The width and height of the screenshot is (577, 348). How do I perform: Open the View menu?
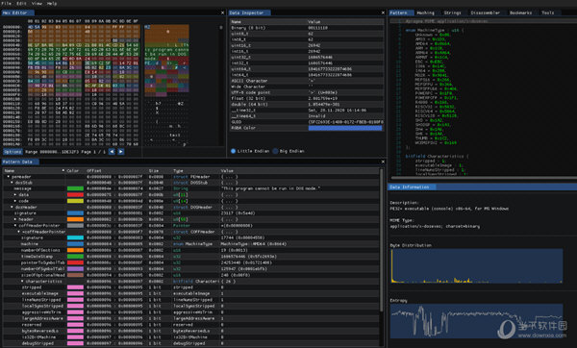tap(37, 3)
